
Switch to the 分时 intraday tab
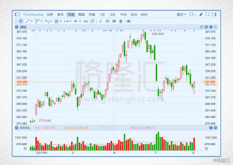(x=50, y=14)
